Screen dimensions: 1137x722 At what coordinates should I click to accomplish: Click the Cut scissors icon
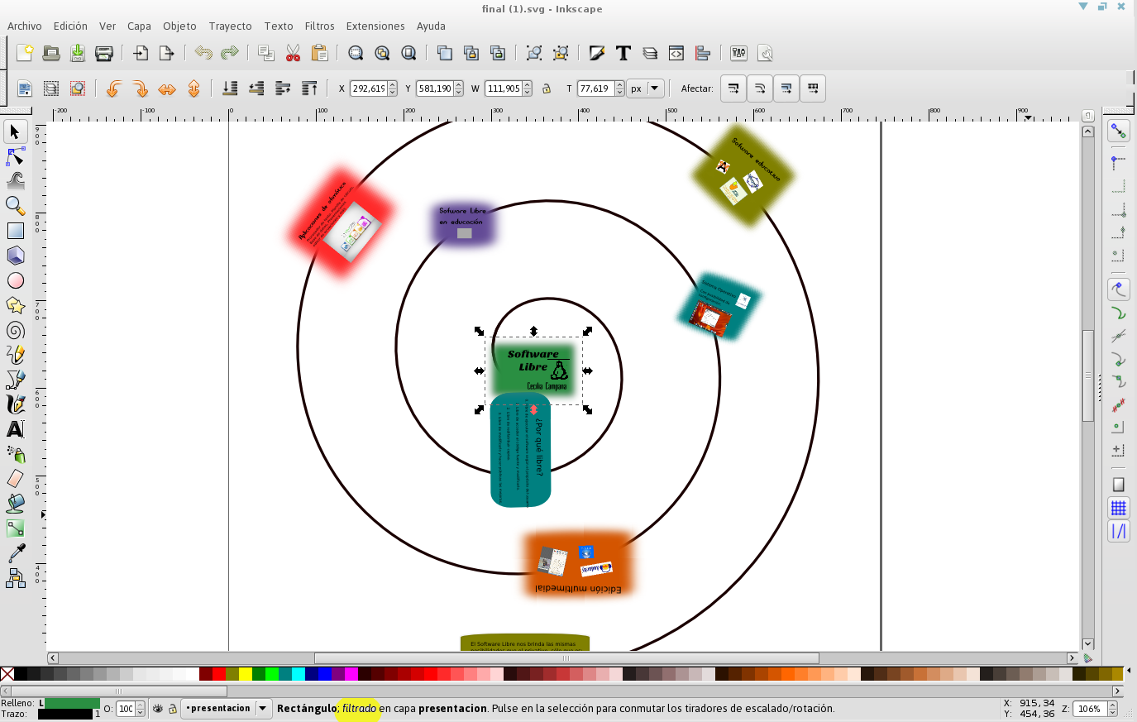point(293,53)
